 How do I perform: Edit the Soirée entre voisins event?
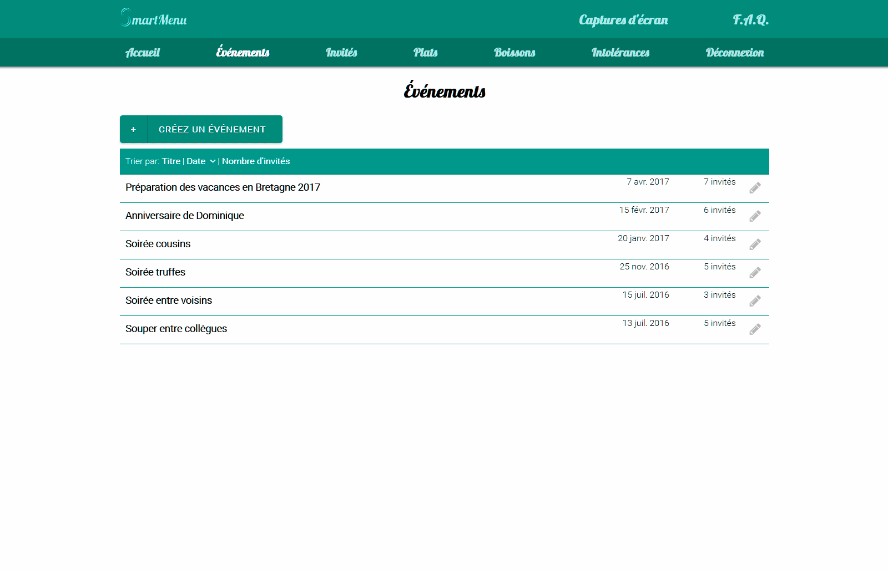(x=755, y=301)
